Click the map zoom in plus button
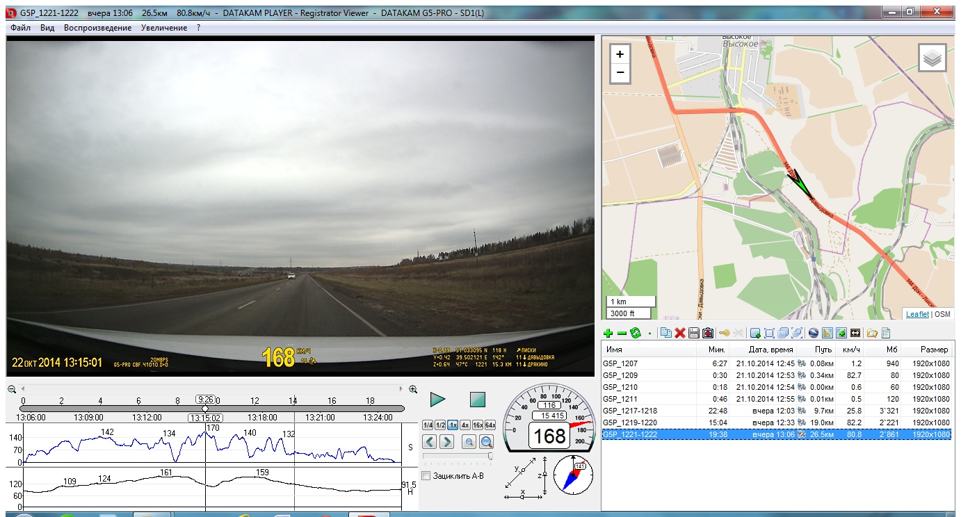This screenshot has width=961, height=517. 620,54
